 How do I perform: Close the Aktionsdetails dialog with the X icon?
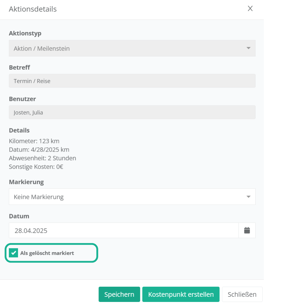pos(250,9)
